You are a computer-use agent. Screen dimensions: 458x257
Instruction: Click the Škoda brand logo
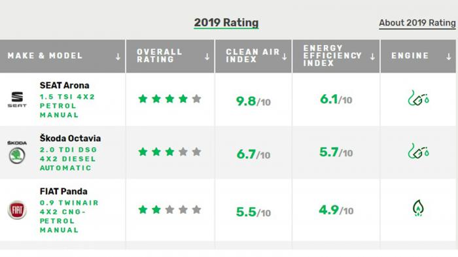pos(17,152)
